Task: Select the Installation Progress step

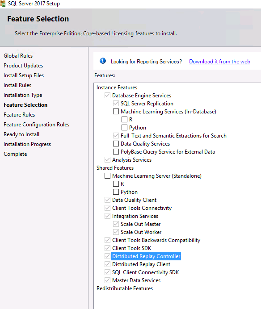Action: click(27, 144)
